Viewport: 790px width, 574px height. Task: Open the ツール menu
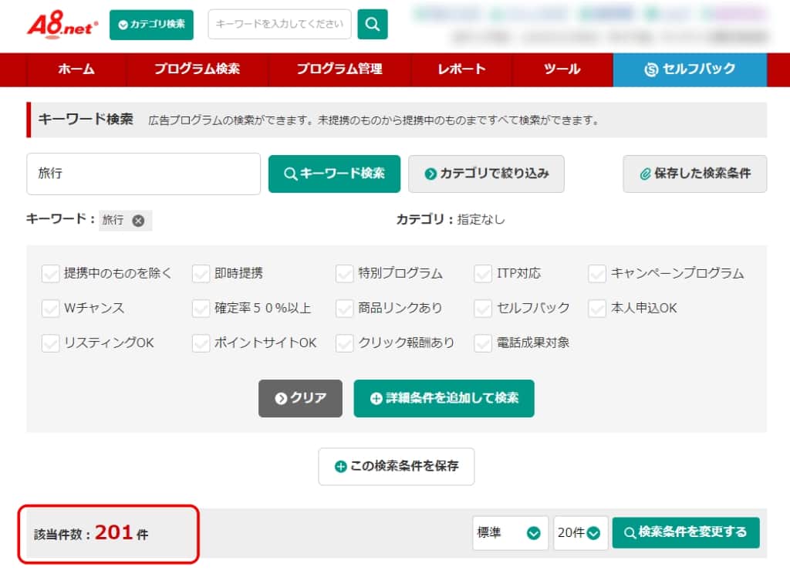click(562, 69)
